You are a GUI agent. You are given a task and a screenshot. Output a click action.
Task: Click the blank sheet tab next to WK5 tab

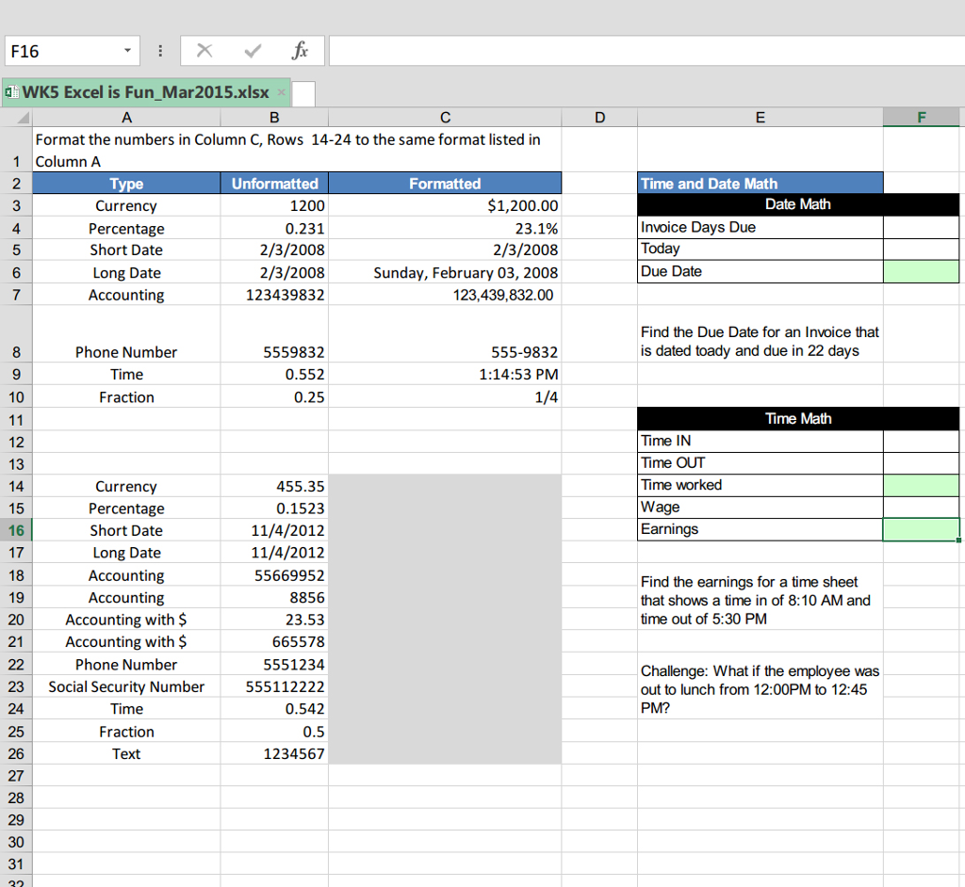[302, 93]
